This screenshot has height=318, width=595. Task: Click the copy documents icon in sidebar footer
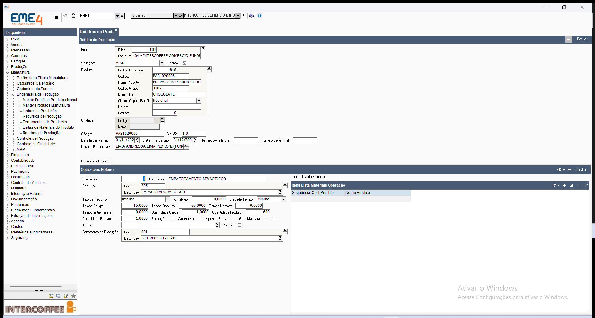[x=58, y=296]
